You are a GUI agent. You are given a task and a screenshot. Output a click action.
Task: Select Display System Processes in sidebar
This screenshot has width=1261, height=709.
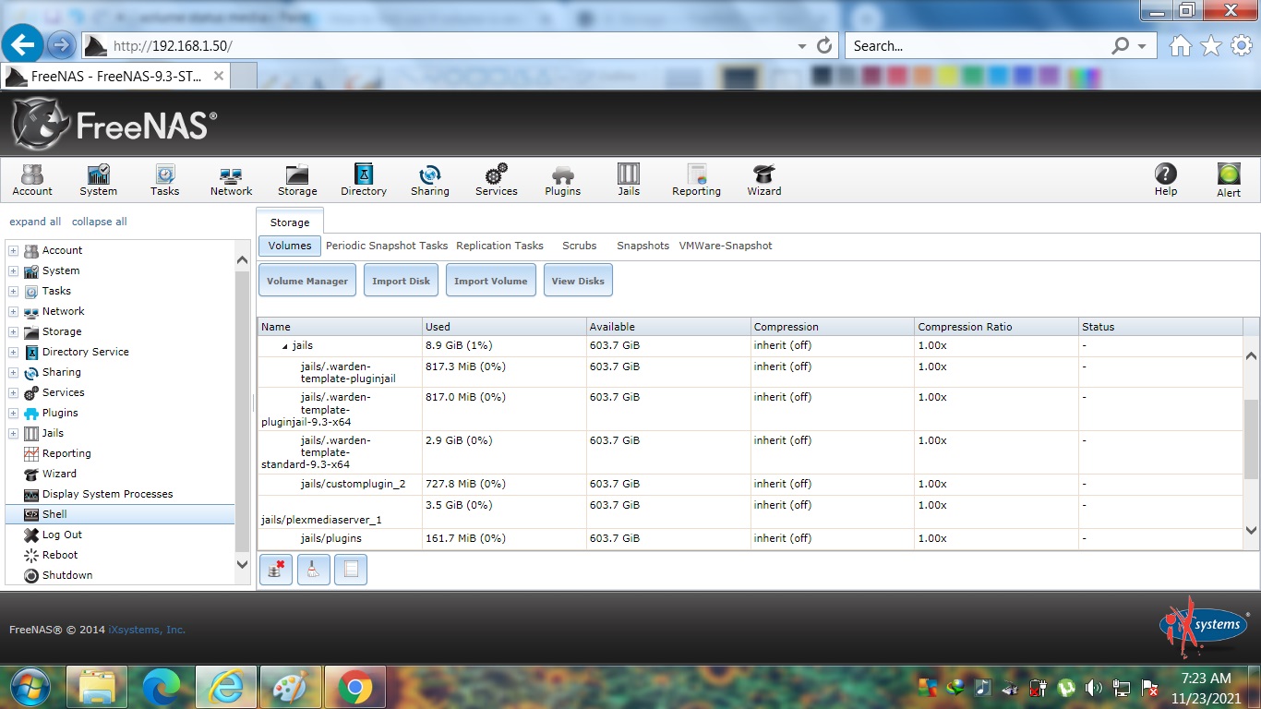pos(107,494)
